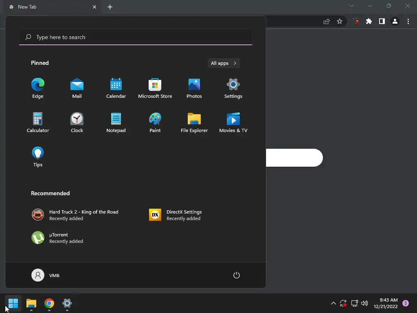Click the red runner extension icon
The width and height of the screenshot is (417, 313).
(356, 21)
